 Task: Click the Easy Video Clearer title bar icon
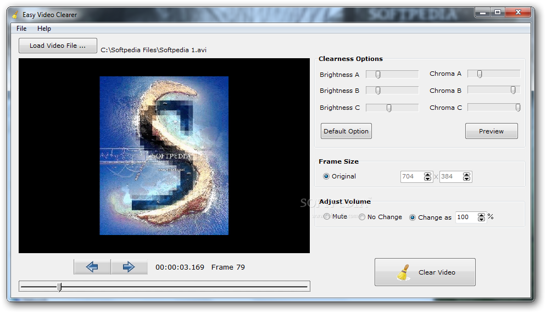click(15, 15)
